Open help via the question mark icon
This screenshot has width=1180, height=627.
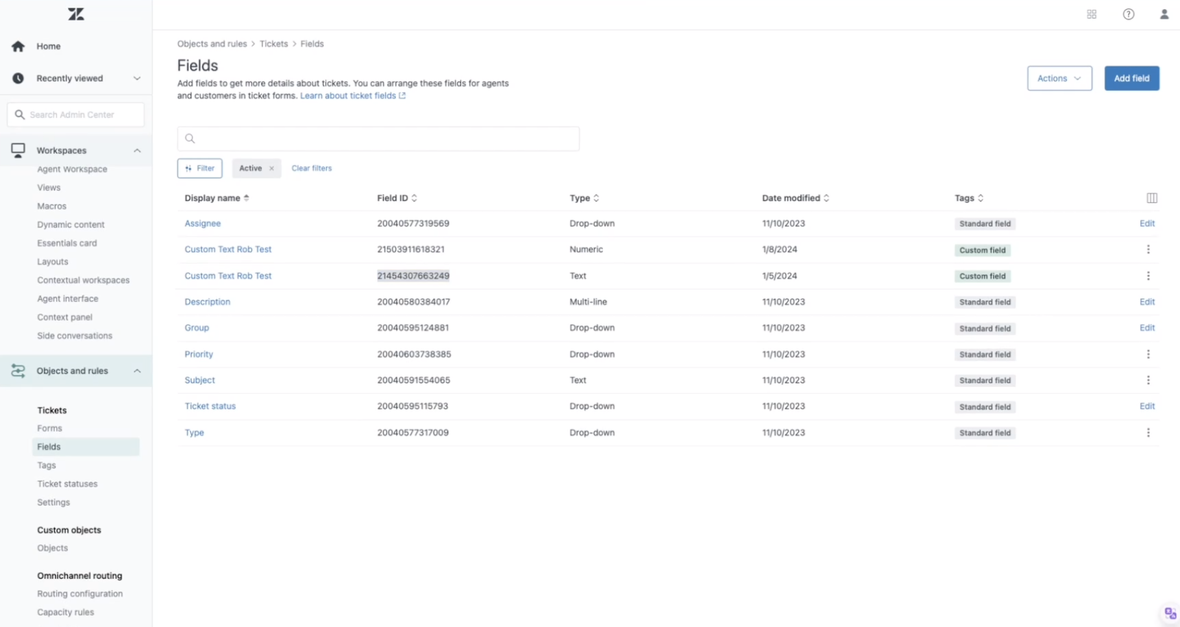1127,14
